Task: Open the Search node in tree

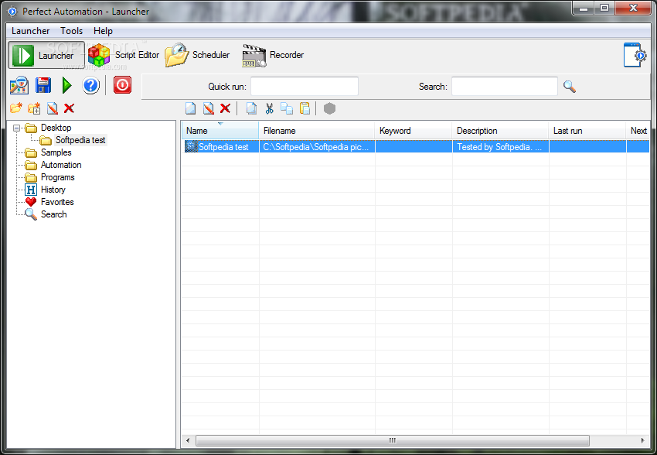Action: tap(53, 214)
